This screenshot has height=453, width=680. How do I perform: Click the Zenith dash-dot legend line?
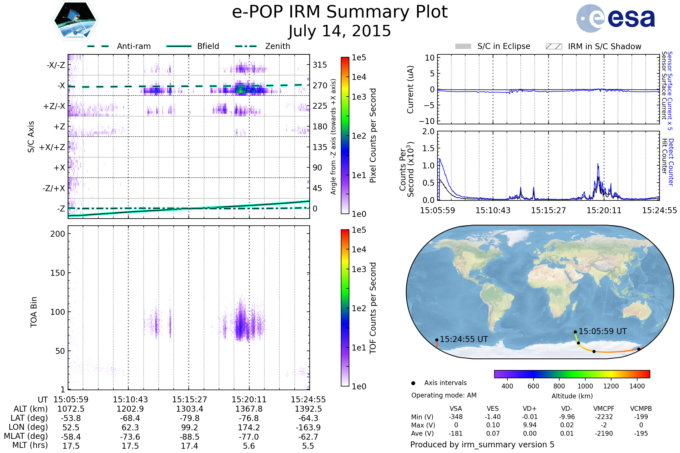point(246,46)
